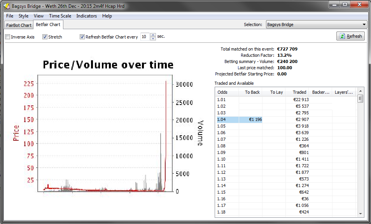This screenshot has height=224, width=371.
Task: Open the Indicators menu
Action: point(86,16)
